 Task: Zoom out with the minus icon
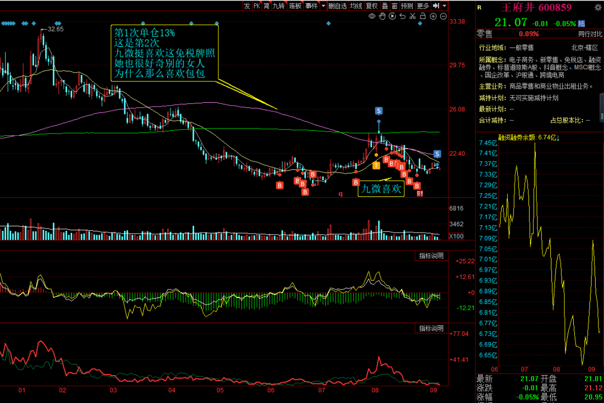[x=443, y=16]
